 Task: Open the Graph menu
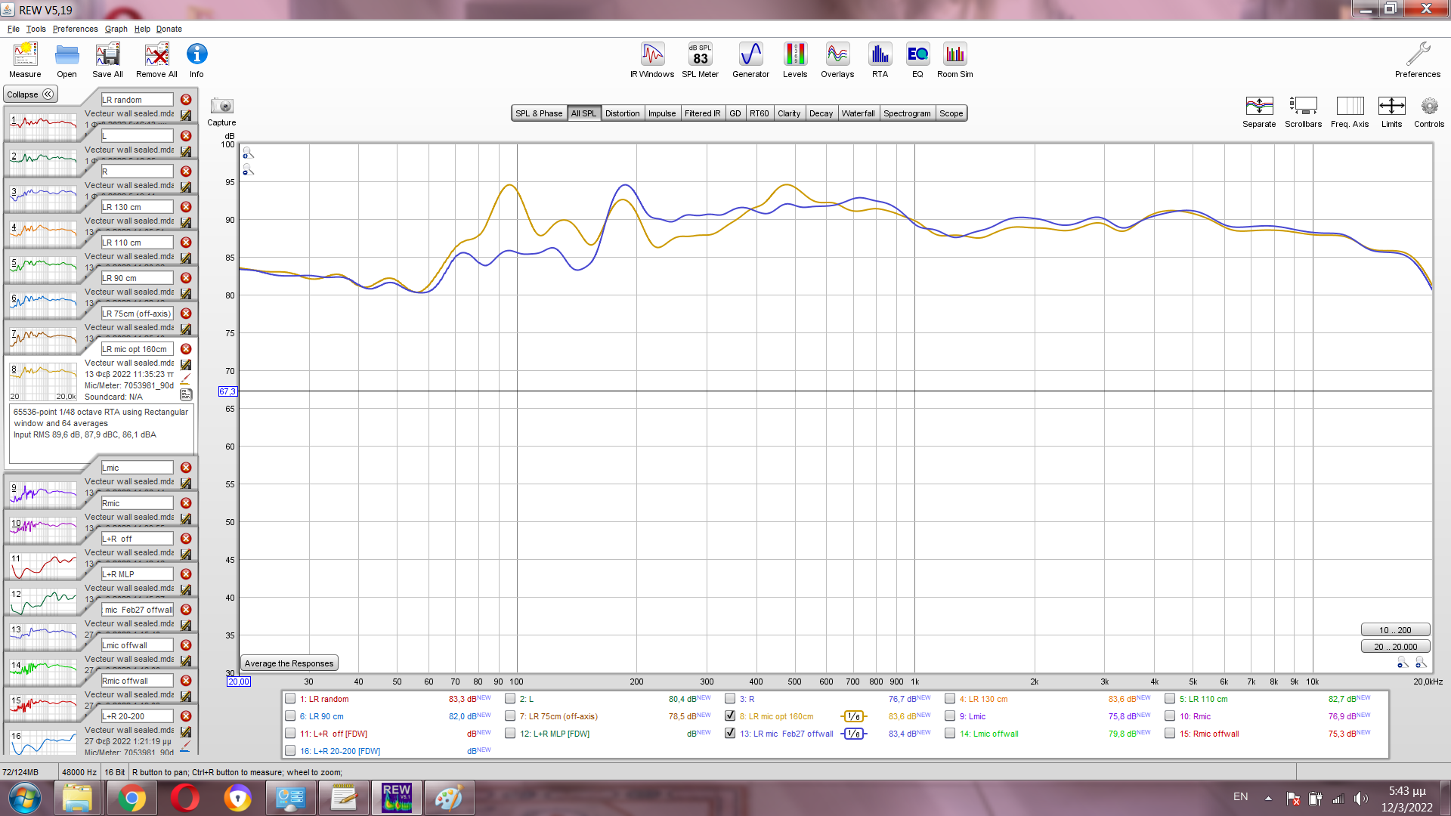pos(116,29)
